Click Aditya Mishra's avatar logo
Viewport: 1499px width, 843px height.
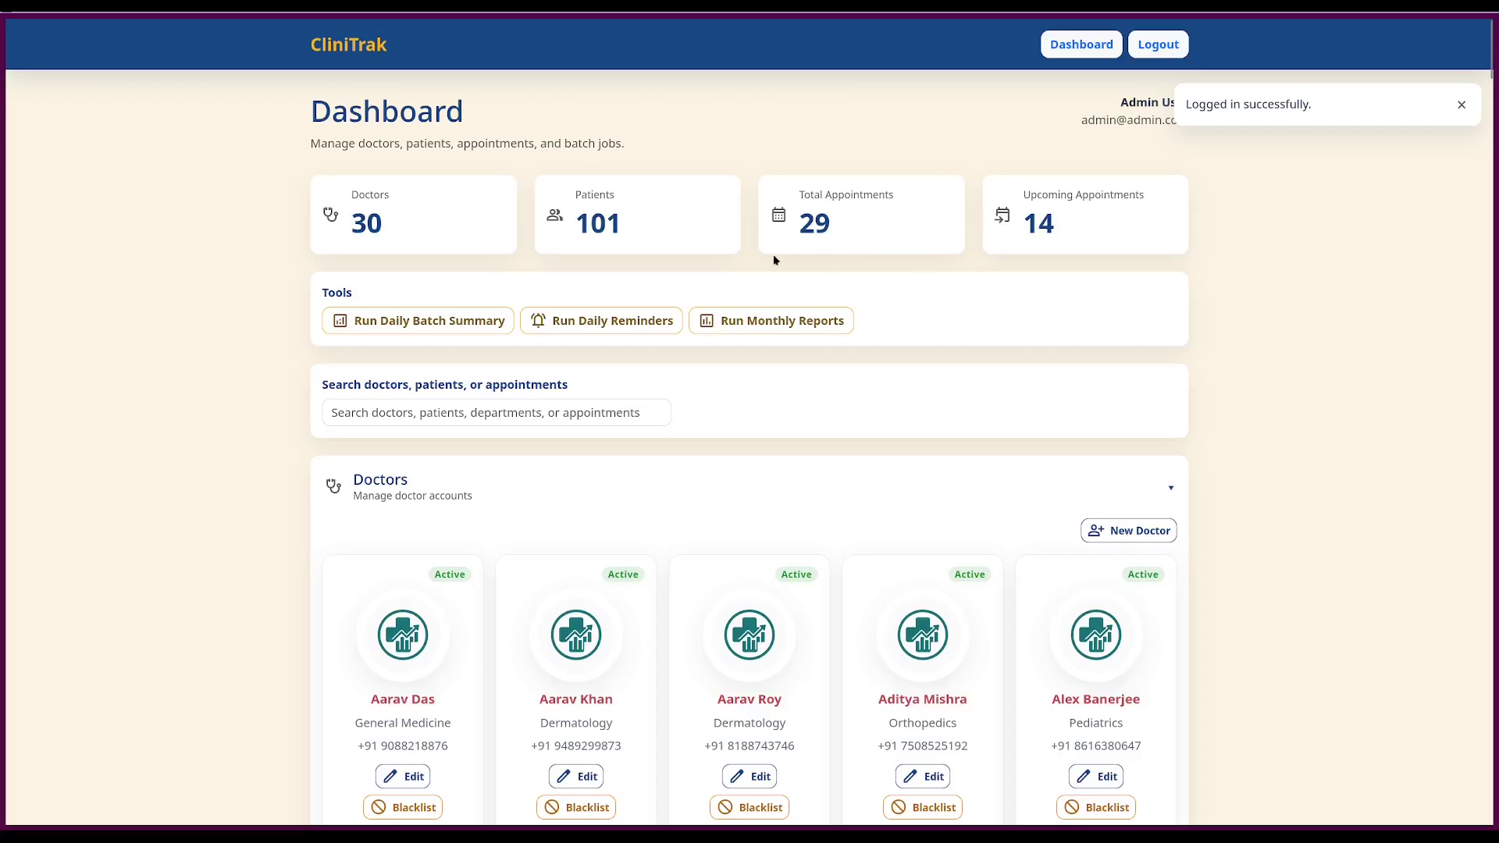pyautogui.click(x=923, y=635)
